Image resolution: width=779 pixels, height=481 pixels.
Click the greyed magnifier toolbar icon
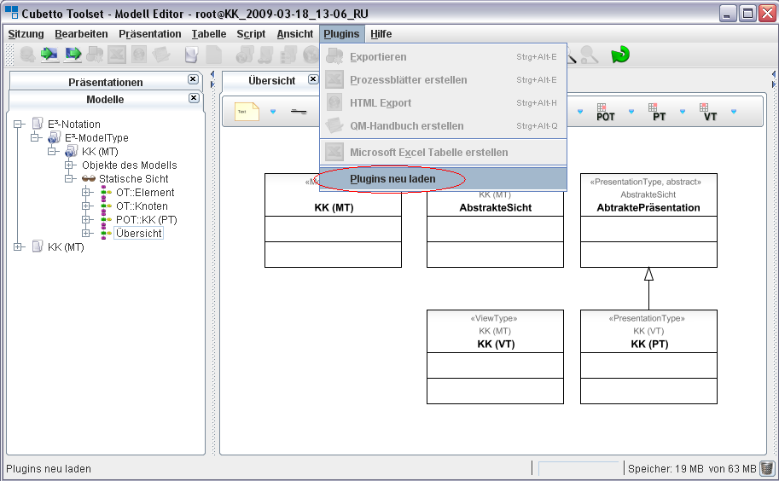click(590, 54)
